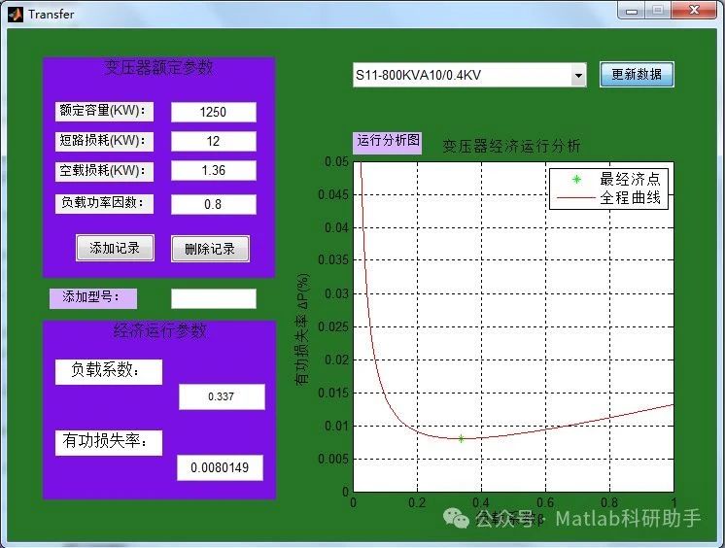
Task: Click the y-axis label 有功损失率 ΔP(%)
Action: (302, 328)
